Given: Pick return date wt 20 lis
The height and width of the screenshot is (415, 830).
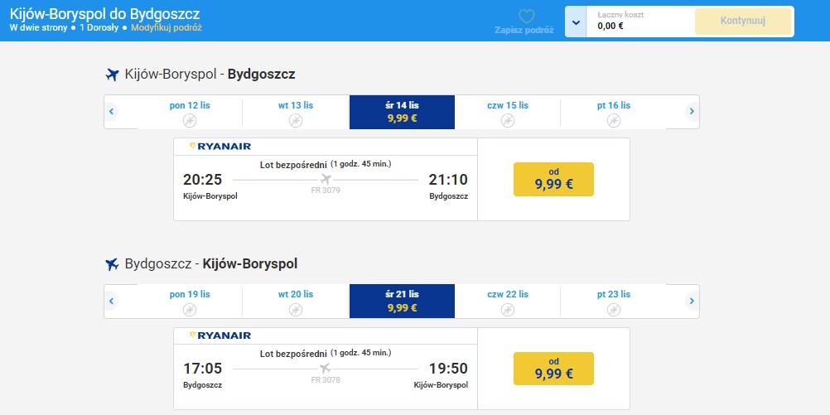Looking at the screenshot, I should (296, 301).
